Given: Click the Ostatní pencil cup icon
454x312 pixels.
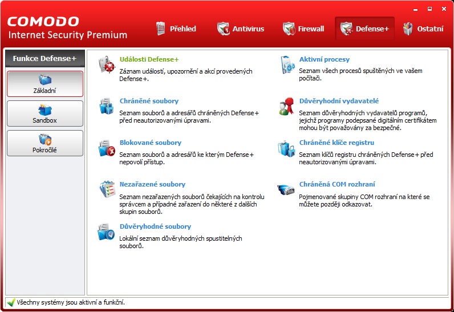Looking at the screenshot, I should [408, 29].
